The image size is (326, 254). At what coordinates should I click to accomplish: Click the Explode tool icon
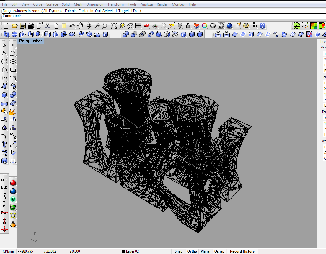[13, 112]
